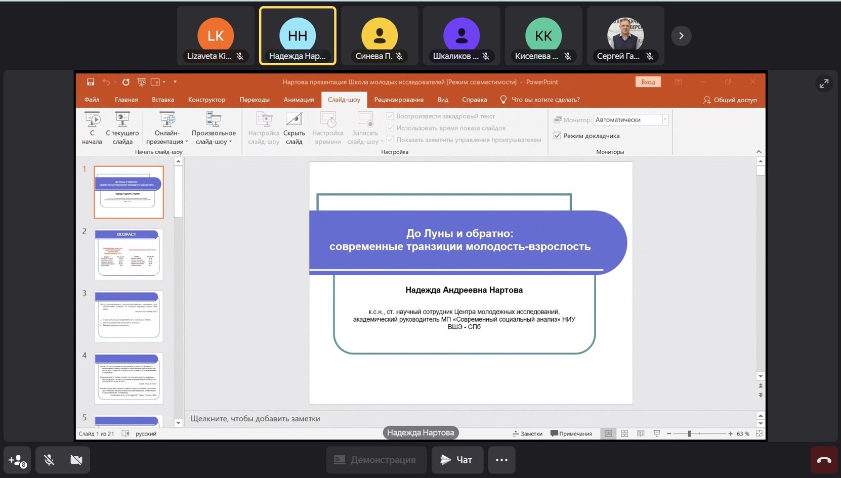Click the Undo arrow in the quick access toolbar
The image size is (841, 478).
106,82
